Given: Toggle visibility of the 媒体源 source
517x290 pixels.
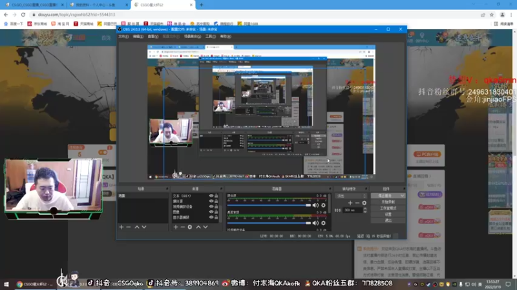Looking at the screenshot, I should tap(211, 201).
